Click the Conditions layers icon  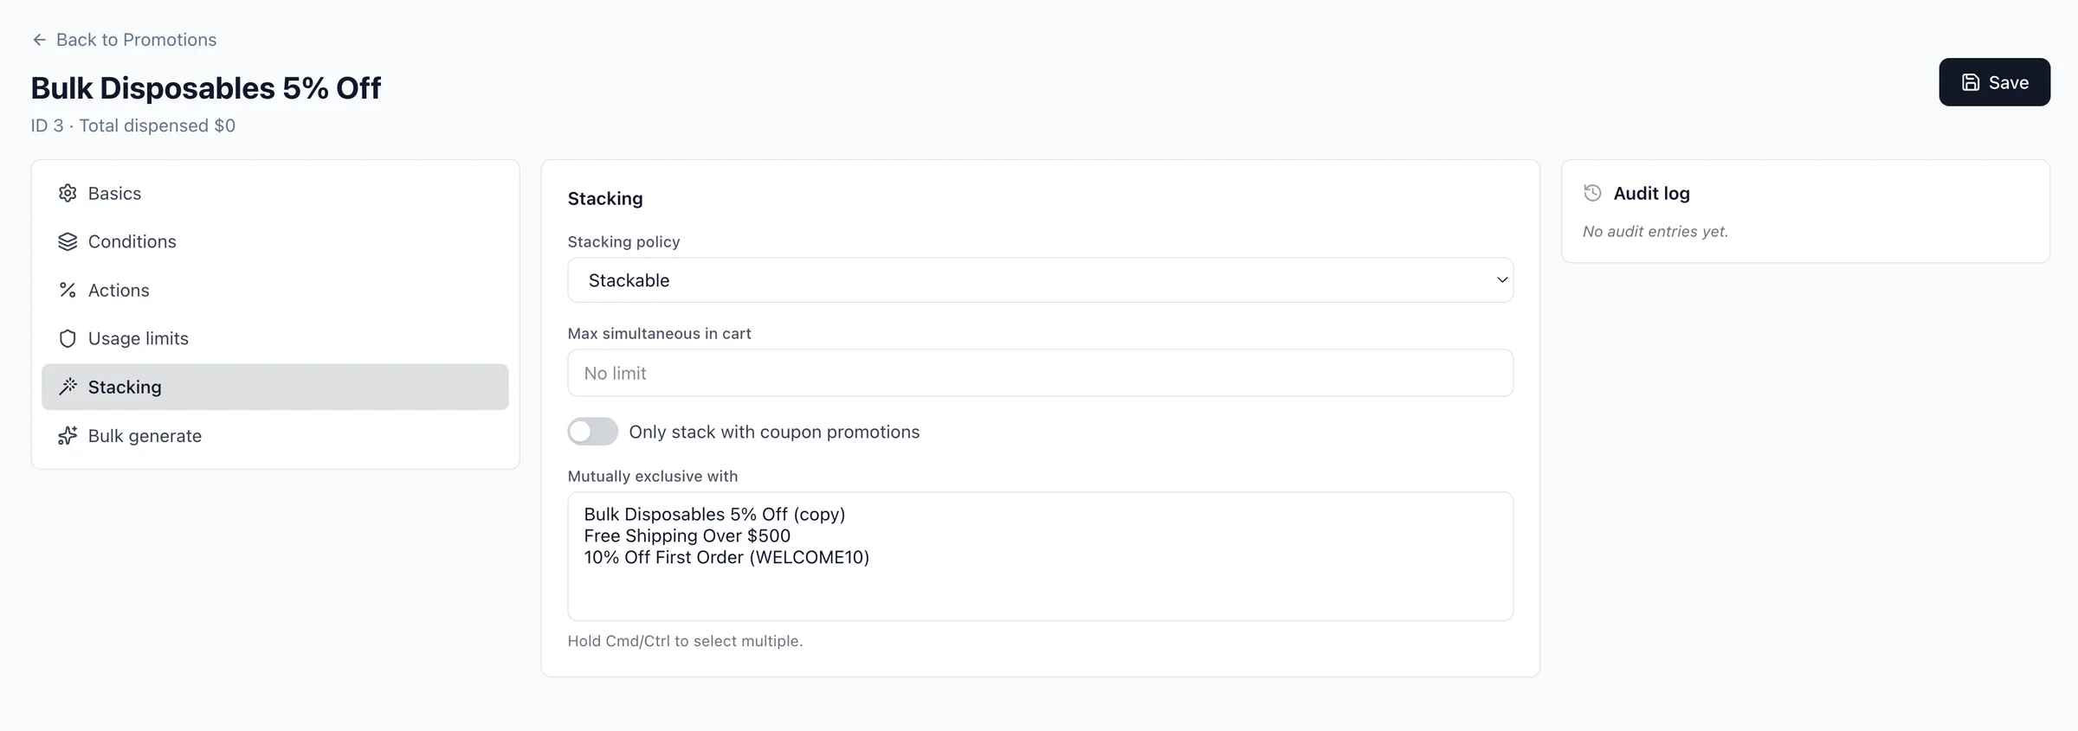68,241
